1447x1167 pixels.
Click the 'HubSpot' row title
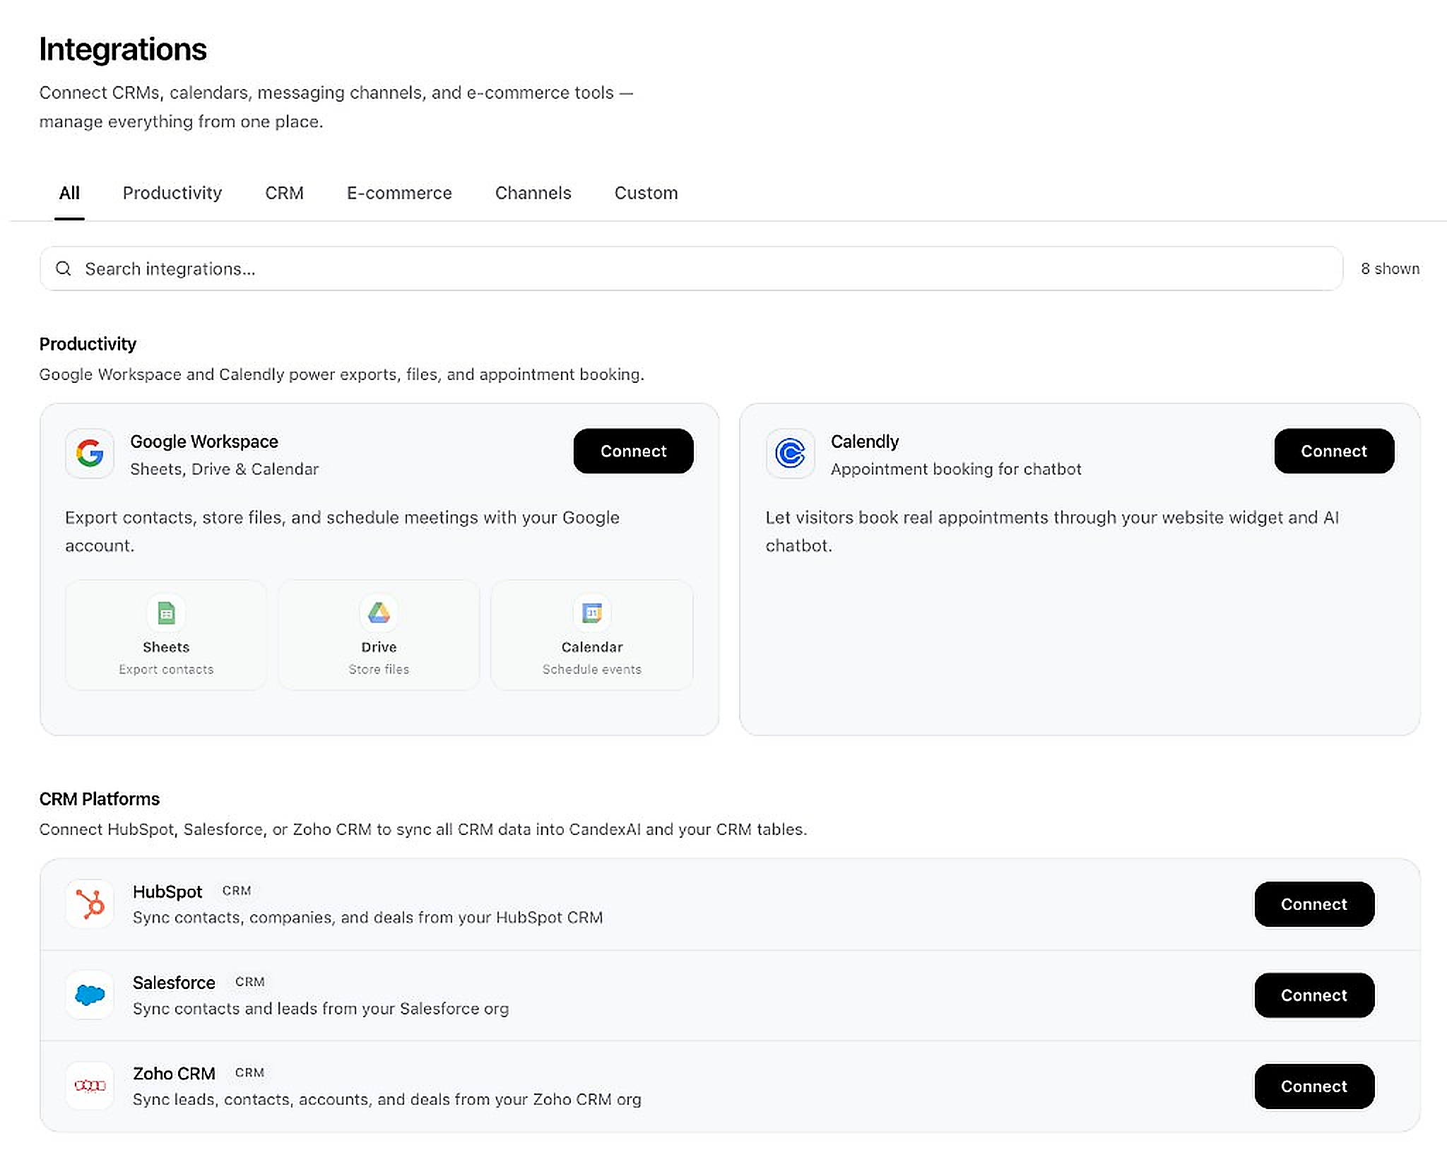coord(167,891)
